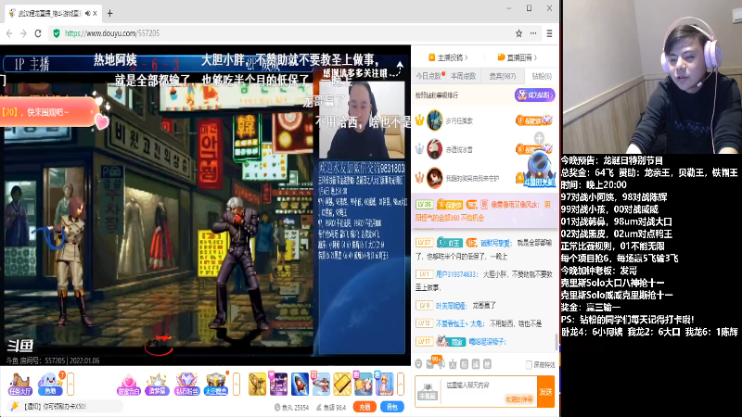
Task: Open the emoji picker in chat toolbar
Action: 418,363
